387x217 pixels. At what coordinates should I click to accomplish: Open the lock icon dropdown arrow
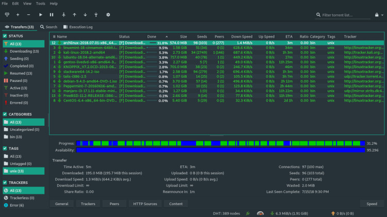point(382,15)
